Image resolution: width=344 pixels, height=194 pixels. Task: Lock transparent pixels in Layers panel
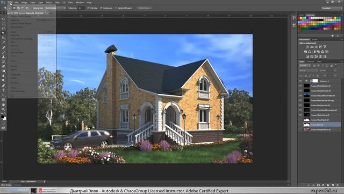click(x=306, y=75)
